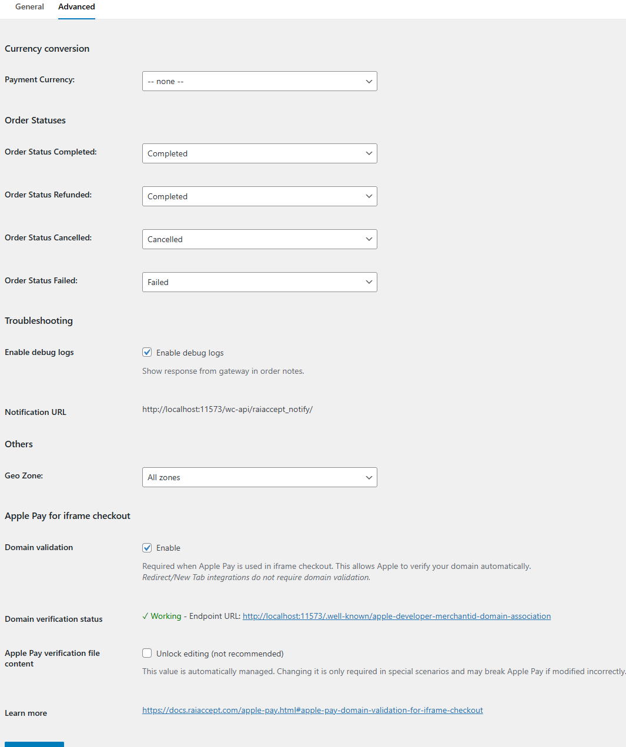Select the Advanced tab
The image size is (626, 747).
click(76, 7)
